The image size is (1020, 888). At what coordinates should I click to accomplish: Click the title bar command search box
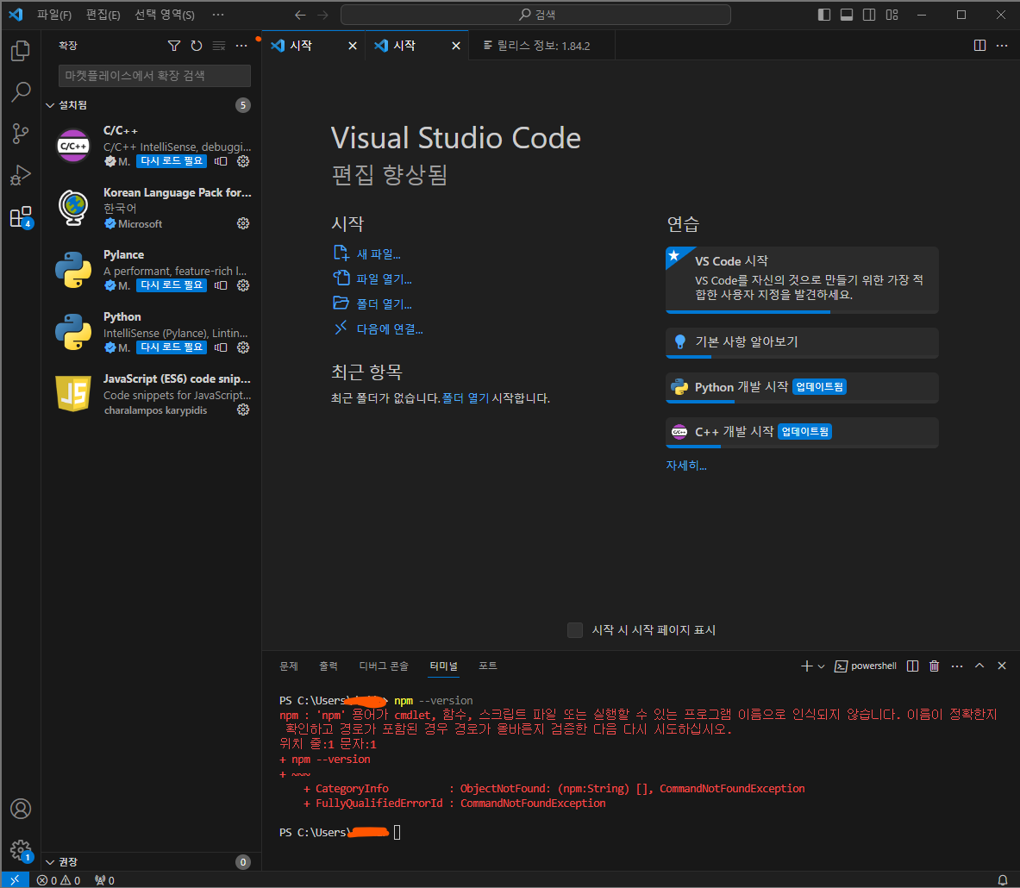(x=535, y=15)
